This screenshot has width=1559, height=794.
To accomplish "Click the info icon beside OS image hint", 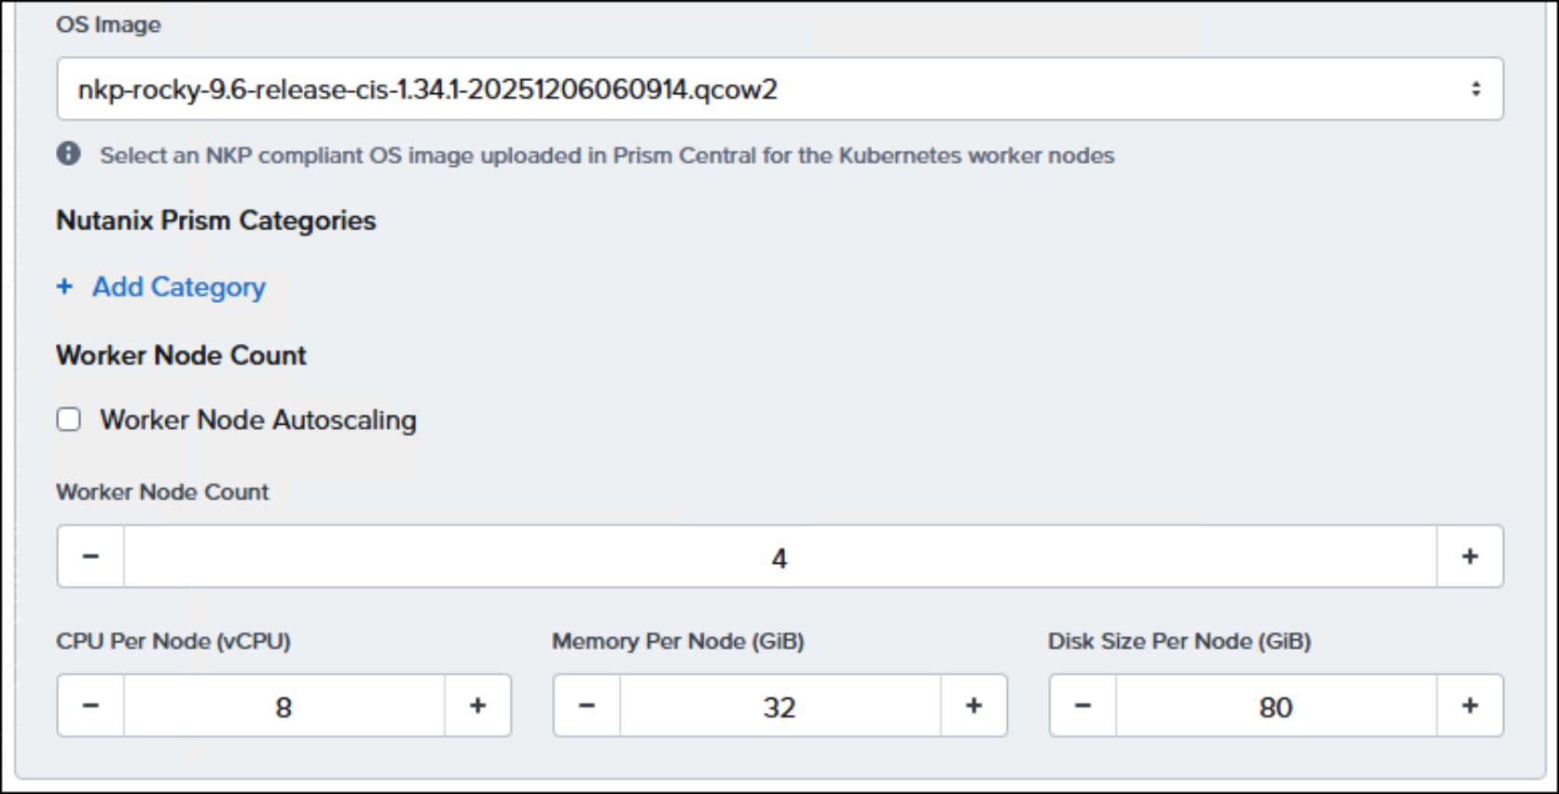I will pyautogui.click(x=68, y=154).
